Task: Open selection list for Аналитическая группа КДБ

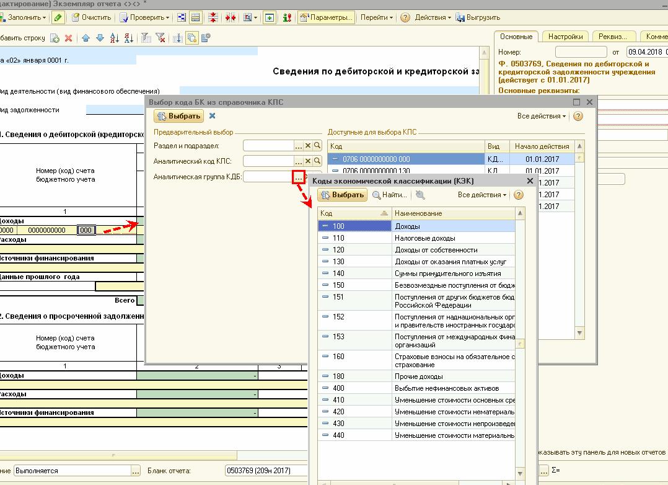Action: pos(299,177)
